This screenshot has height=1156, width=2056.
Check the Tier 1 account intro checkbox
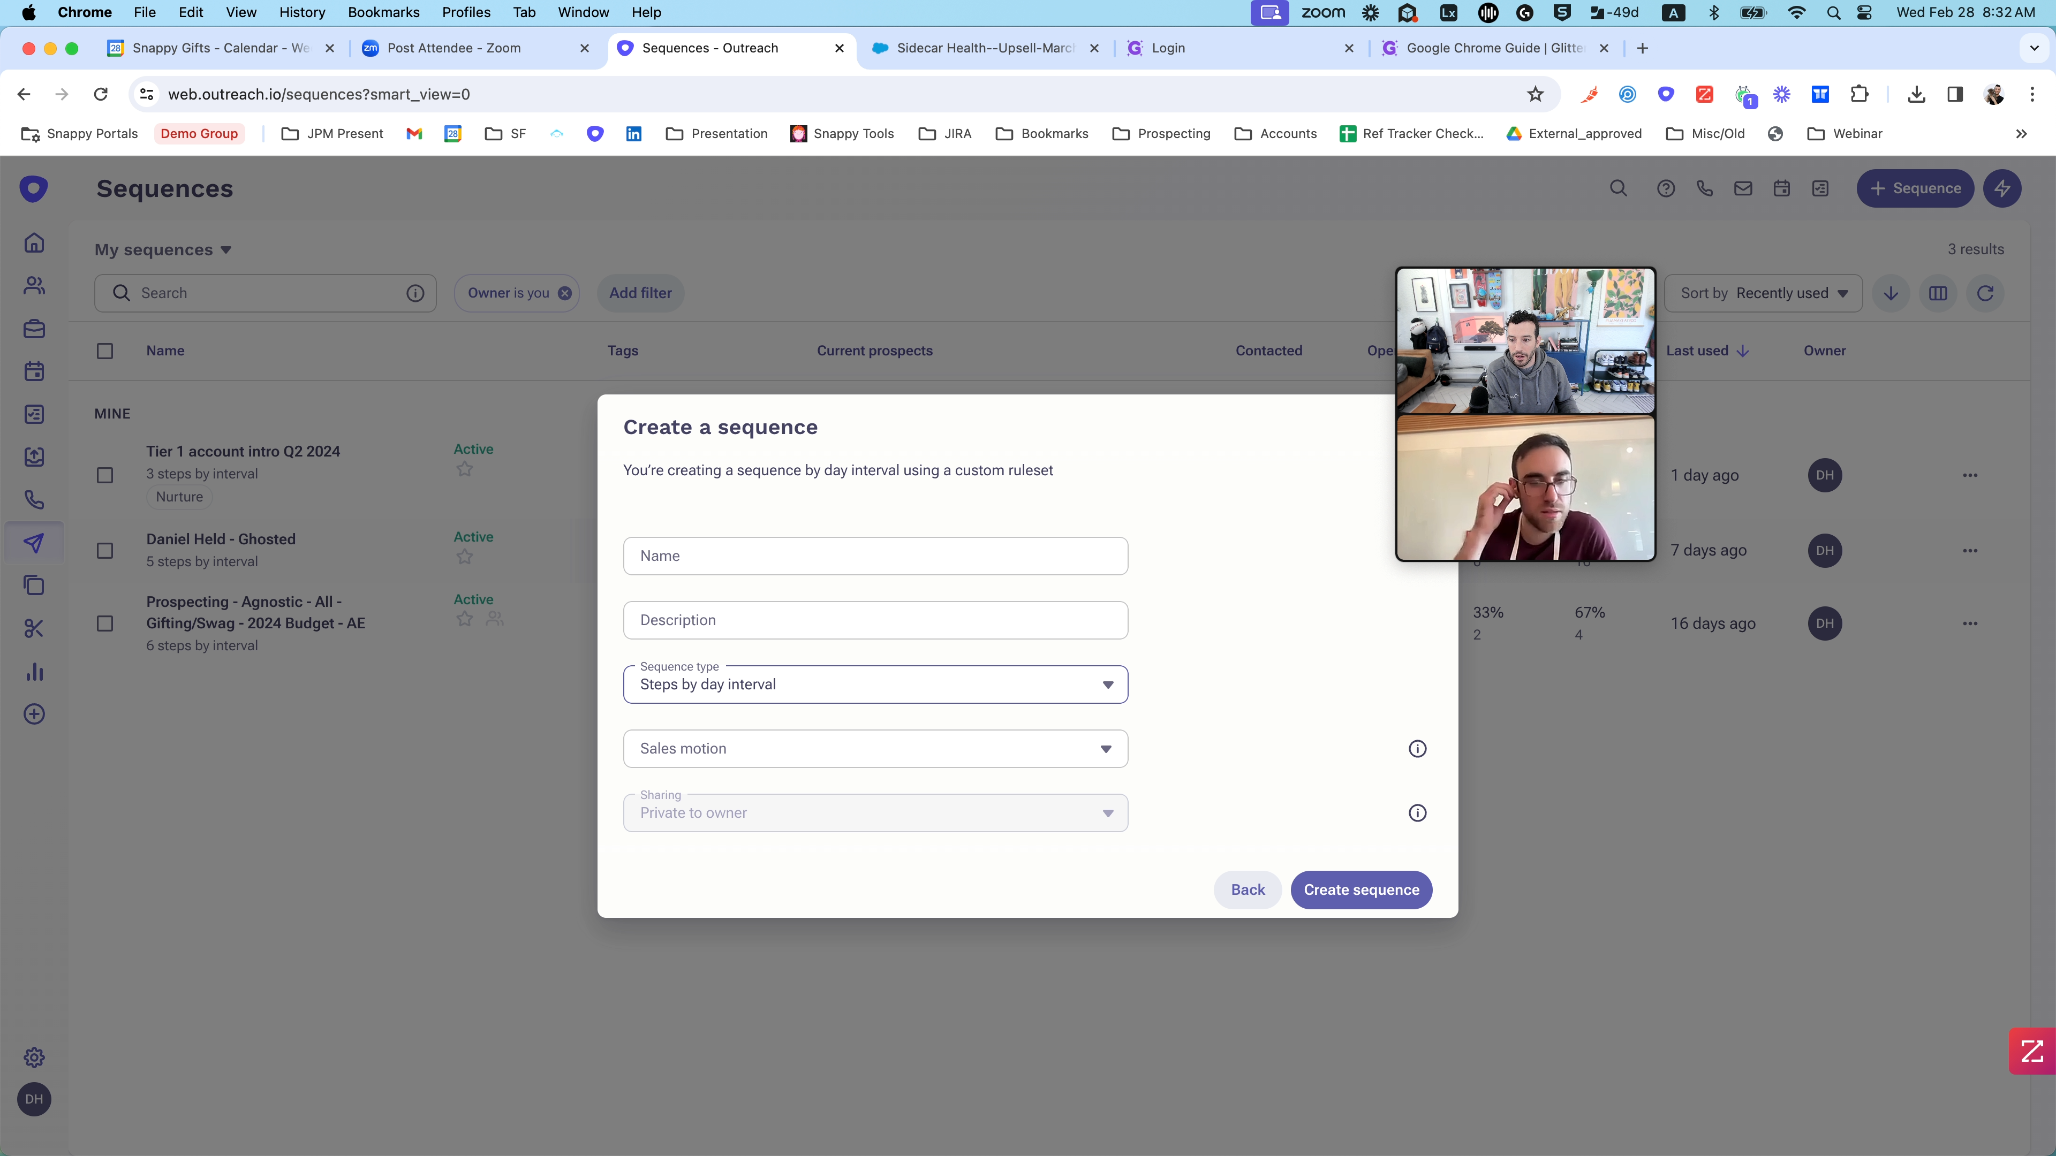pyautogui.click(x=104, y=475)
